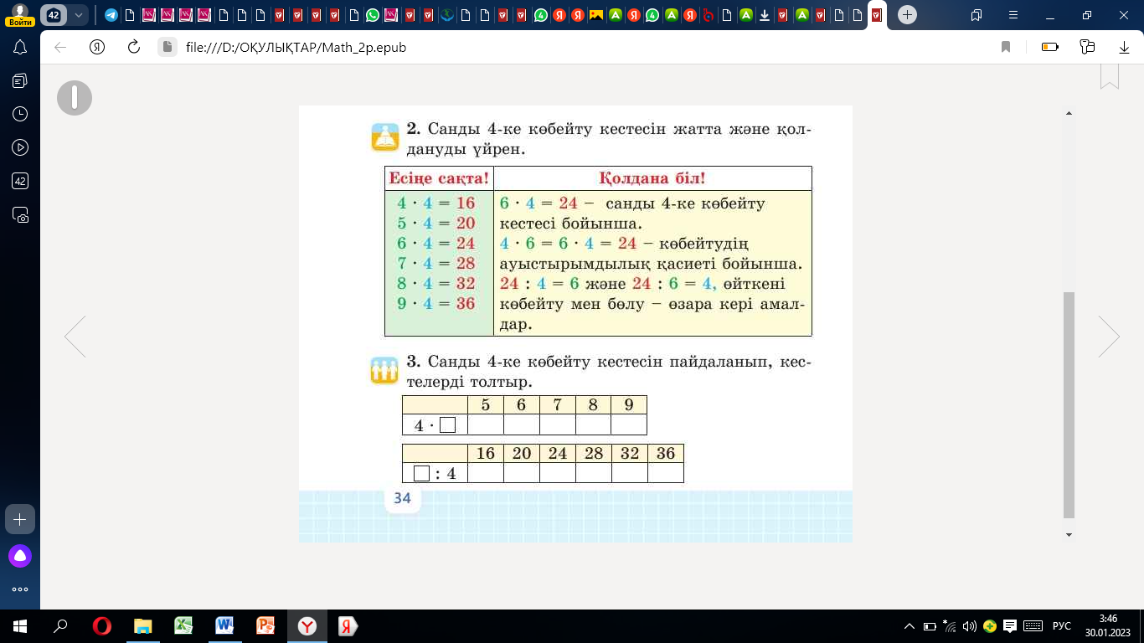Click the round grey reader button
This screenshot has height=643, width=1144.
(x=75, y=98)
